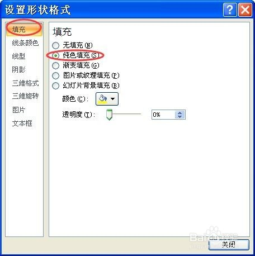Open the 颜色 dropdown arrow

[x=113, y=99]
